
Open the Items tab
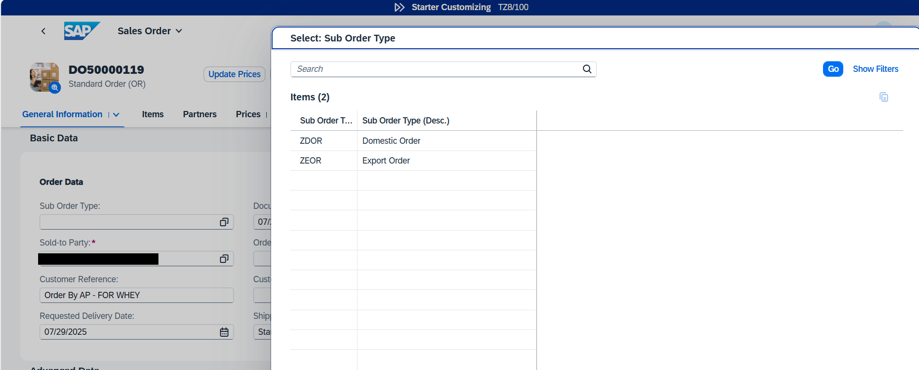[x=153, y=114]
